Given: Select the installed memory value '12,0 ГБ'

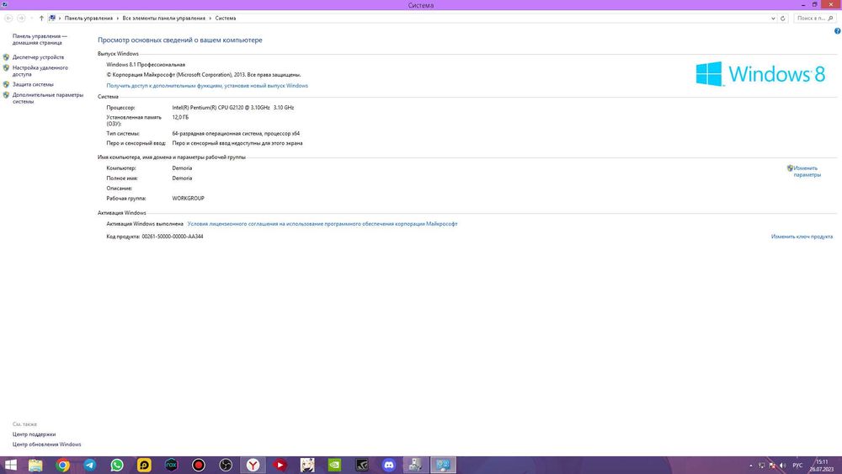Looking at the screenshot, I should (180, 117).
